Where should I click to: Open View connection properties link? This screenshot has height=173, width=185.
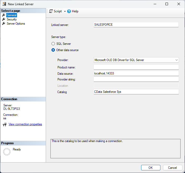(25, 124)
